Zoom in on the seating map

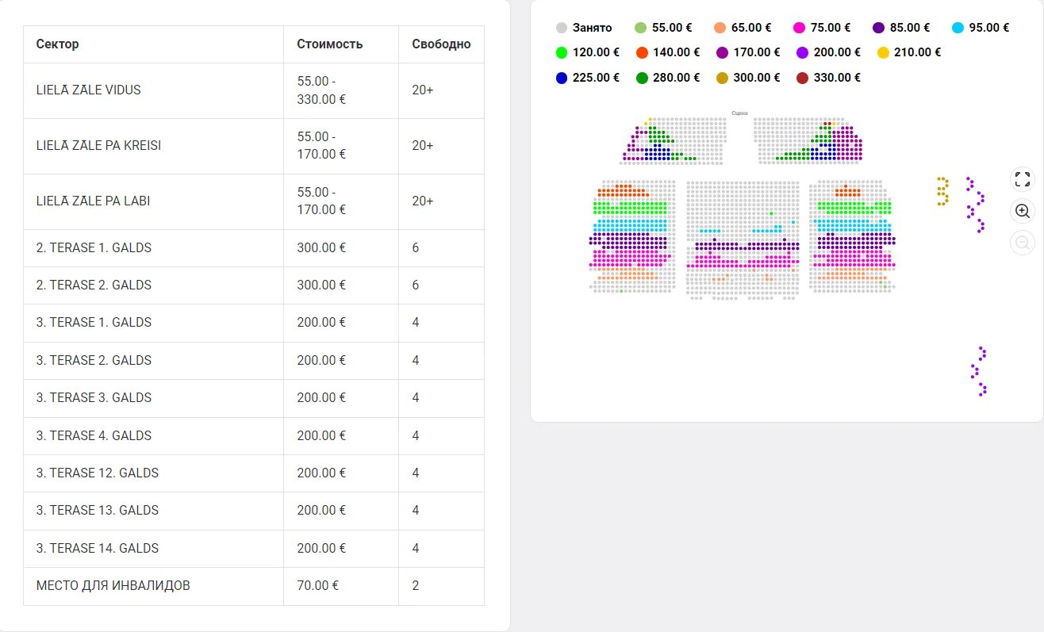(x=1023, y=211)
